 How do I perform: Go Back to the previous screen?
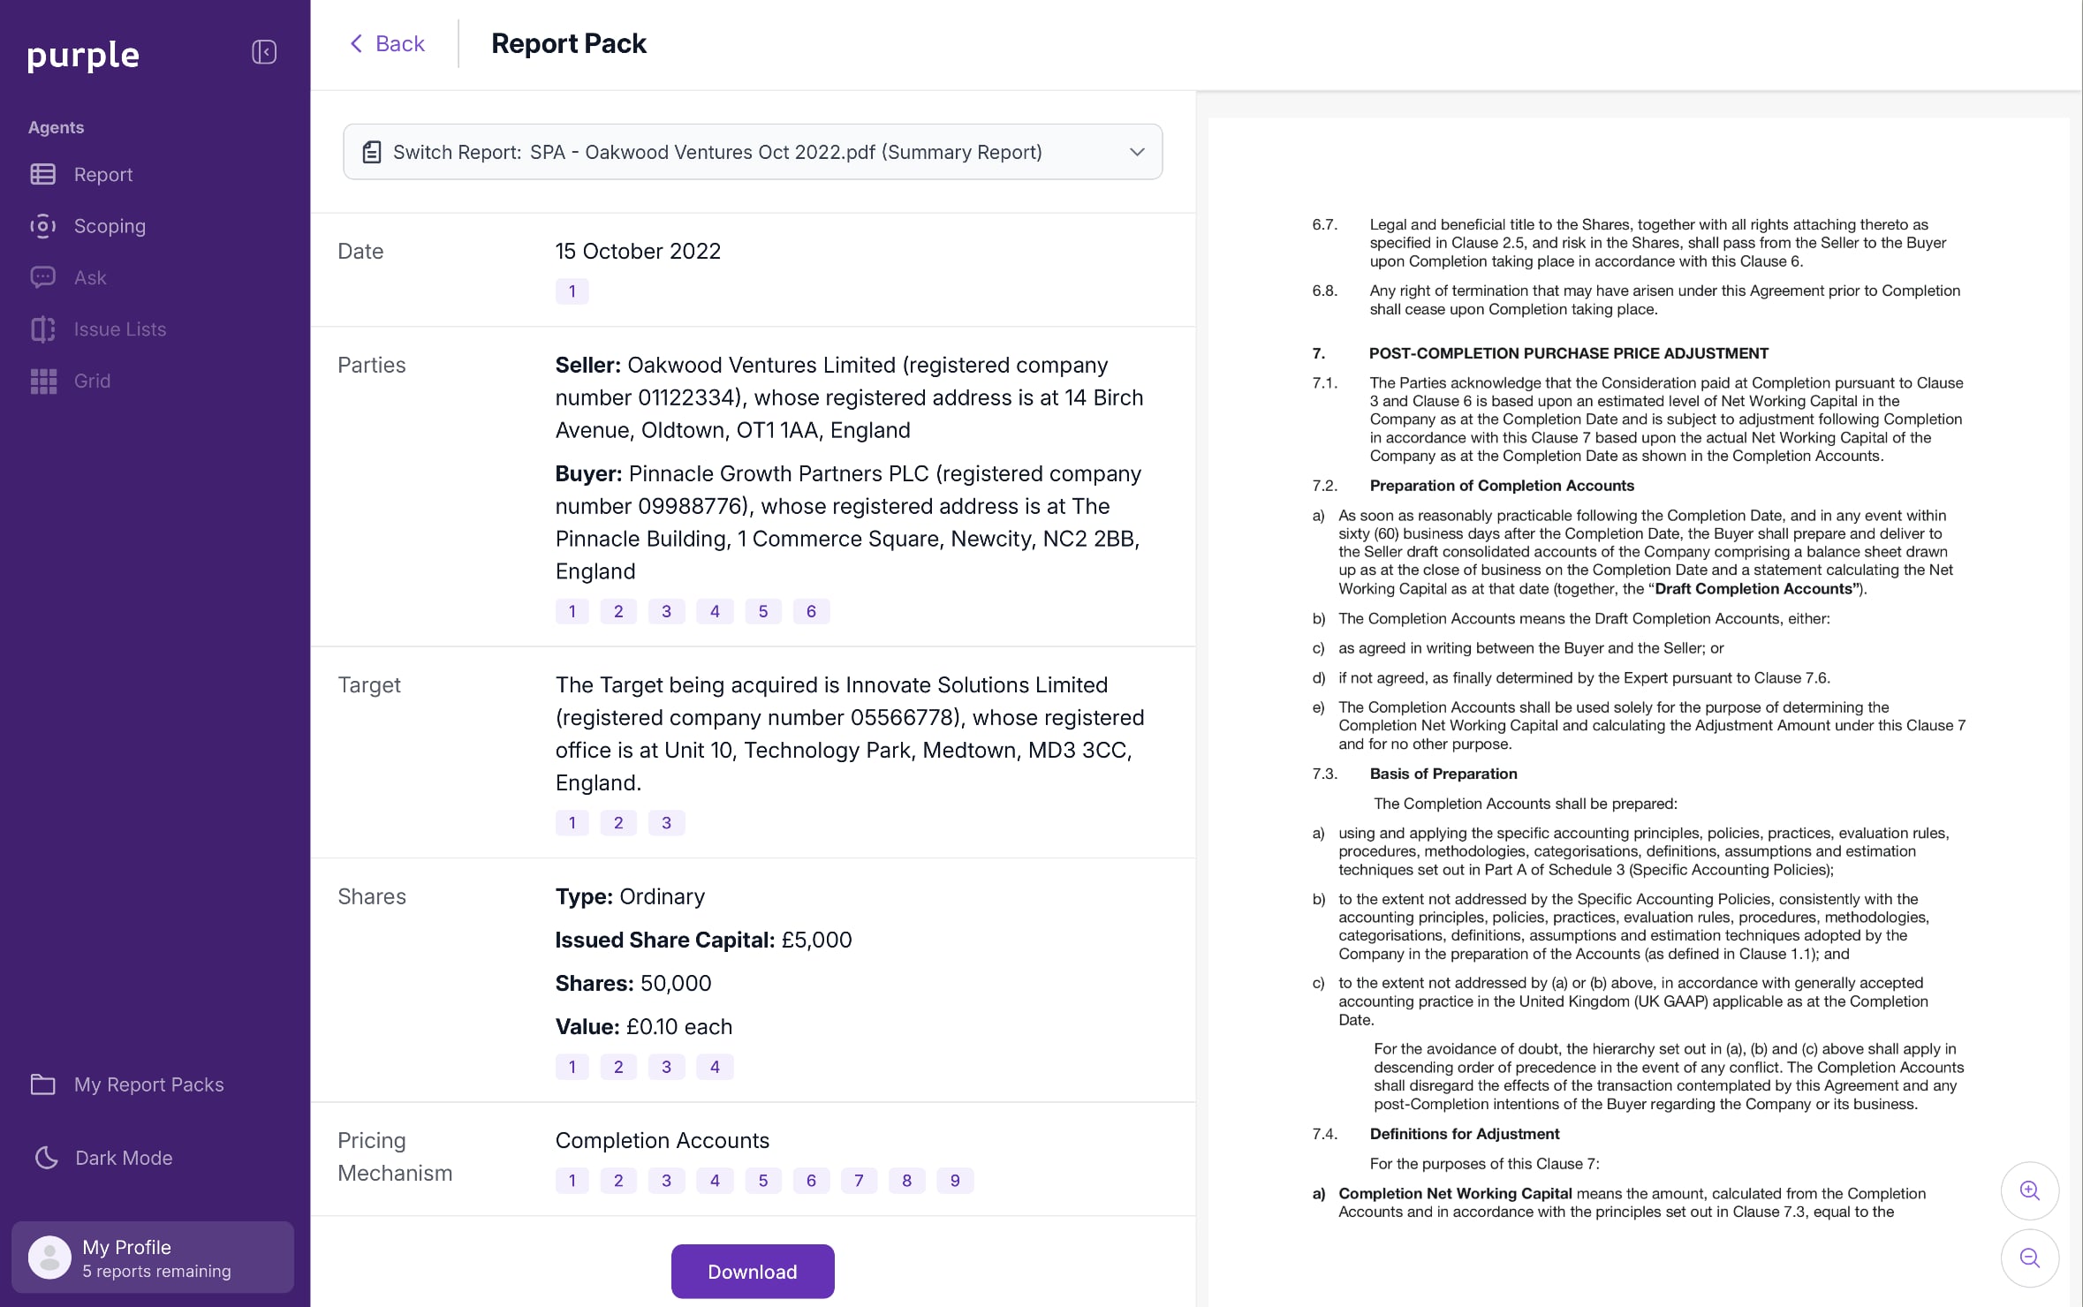point(386,43)
